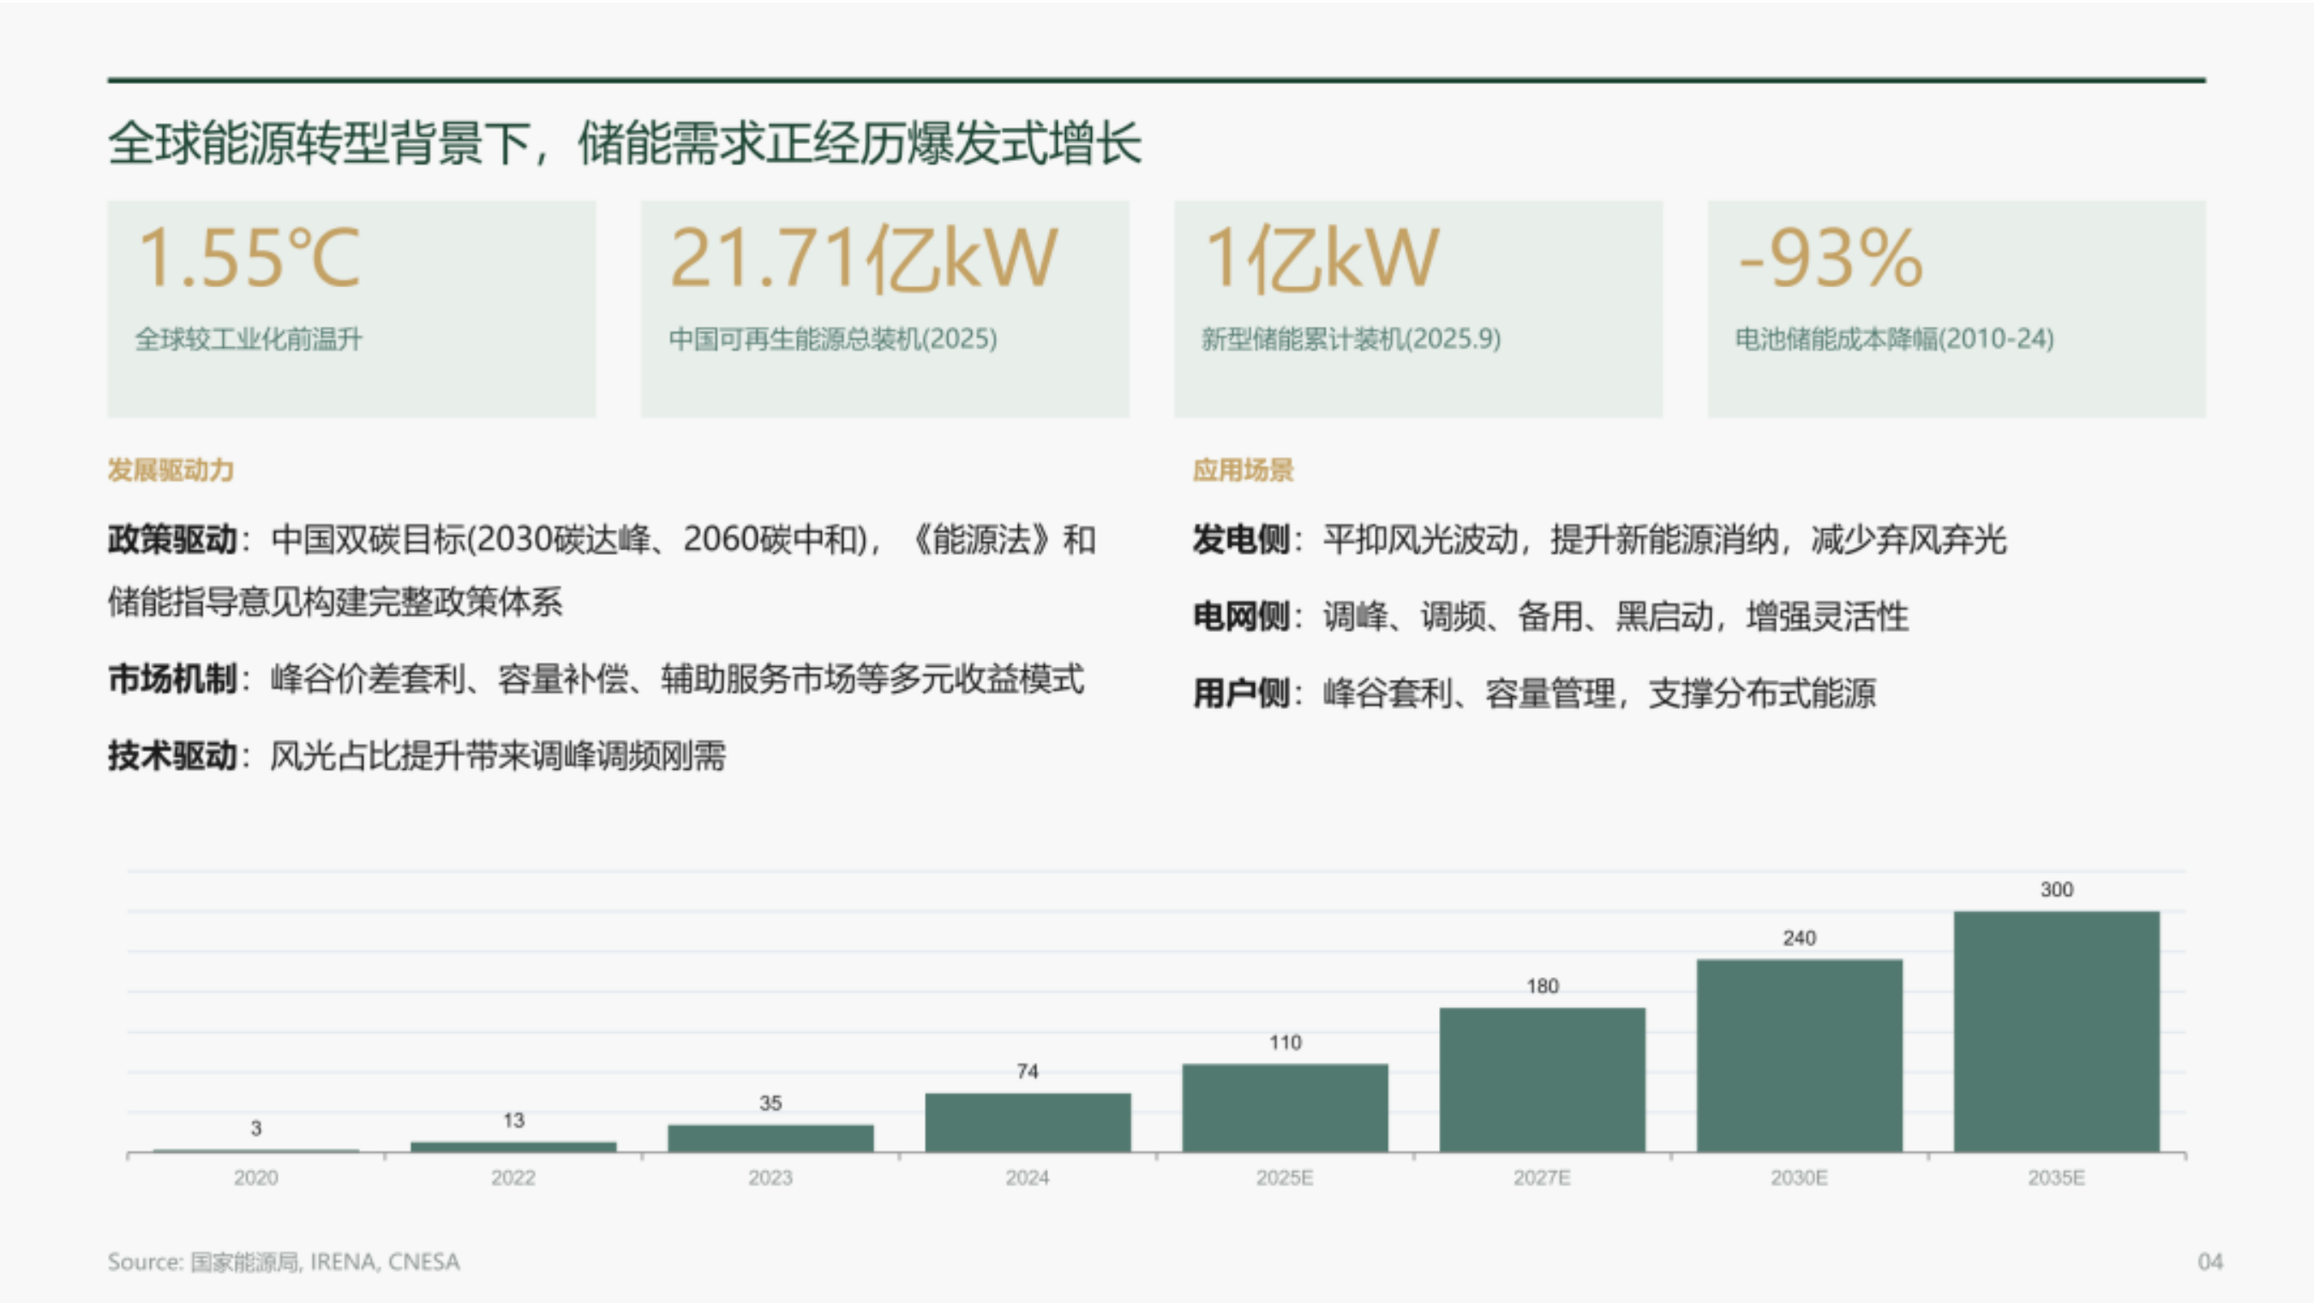
Task: Select the 用户侧 bold label
Action: tap(1242, 694)
